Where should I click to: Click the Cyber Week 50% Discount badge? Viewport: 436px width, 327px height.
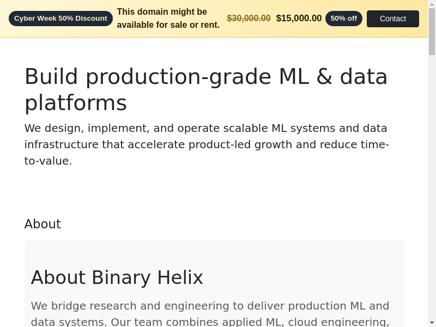click(x=60, y=19)
